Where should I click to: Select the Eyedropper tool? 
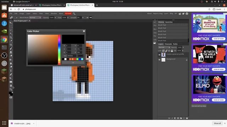[x=11, y=41]
